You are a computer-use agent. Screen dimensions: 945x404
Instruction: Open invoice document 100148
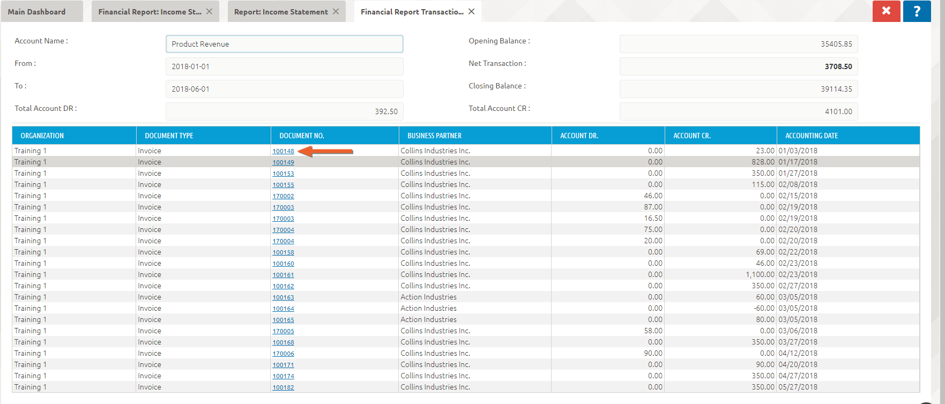(283, 151)
